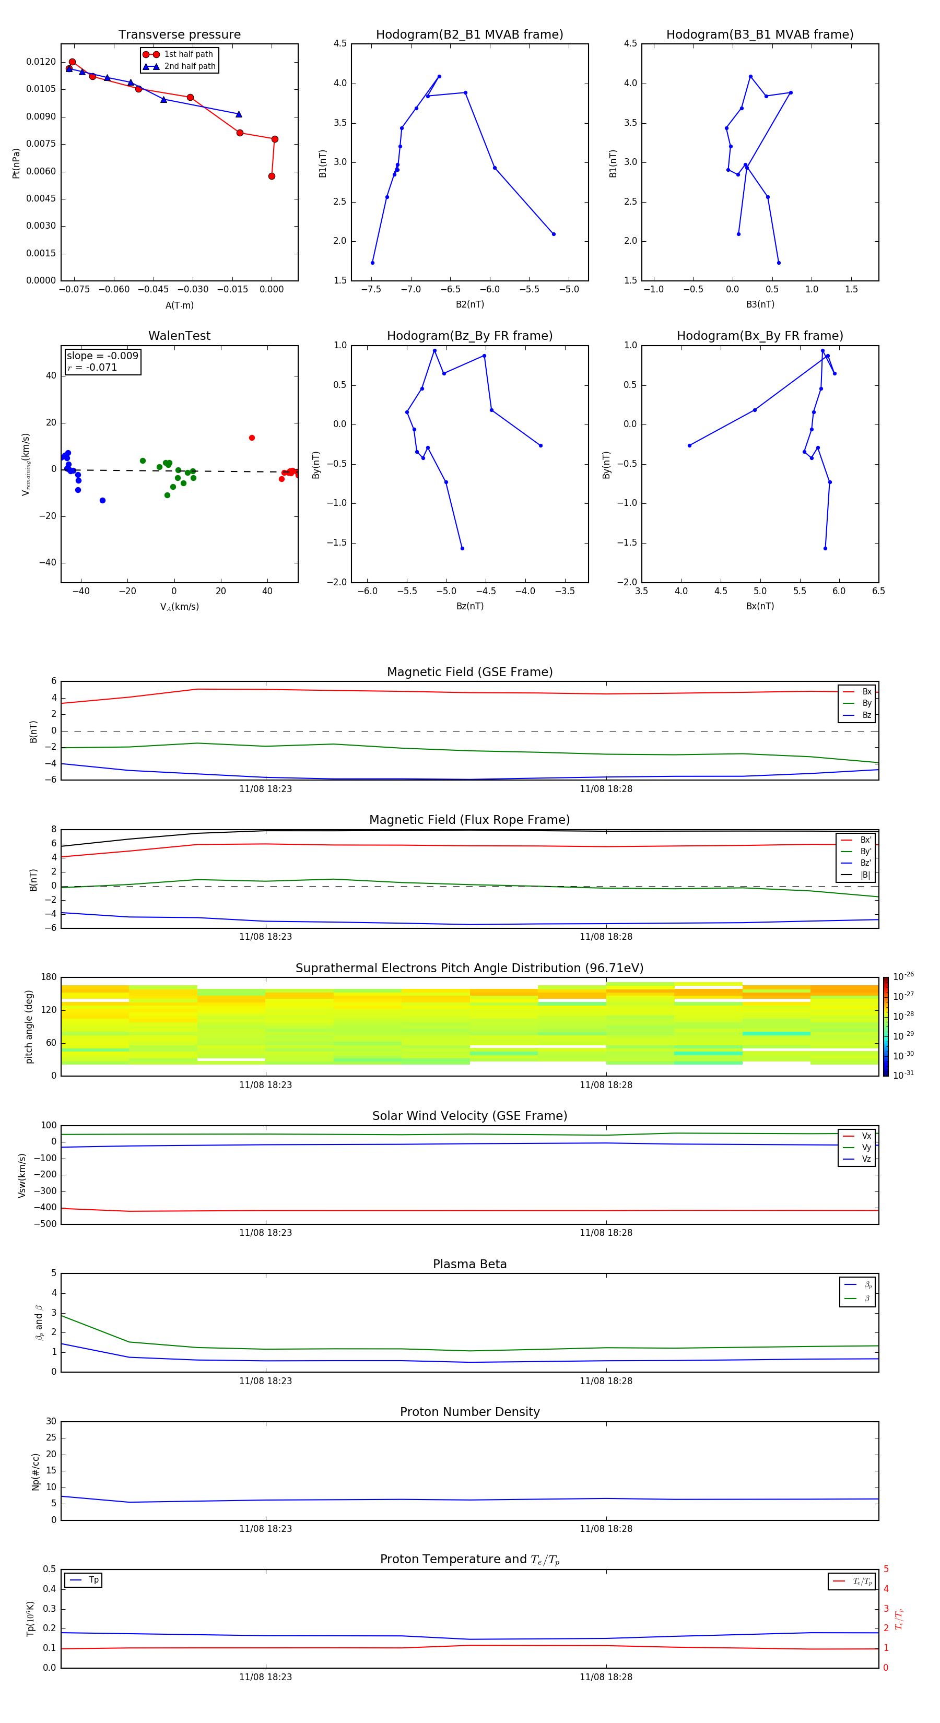Click the 10^-26 colorbar tick label
940x1723 pixels.
(903, 976)
